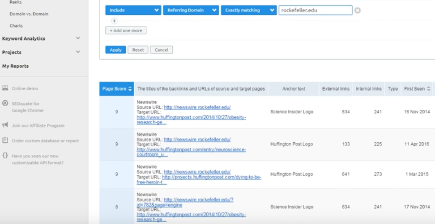Screen dimensions: 435x224
Task: Open the first row's huffingtonpost obesity-research Target URL
Action: [x=191, y=120]
